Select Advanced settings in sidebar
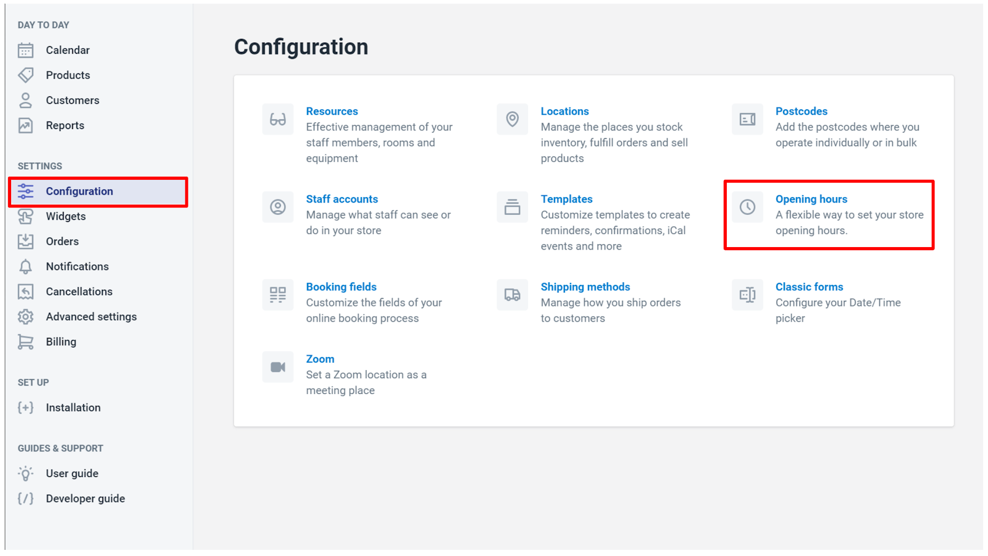 [x=91, y=316]
